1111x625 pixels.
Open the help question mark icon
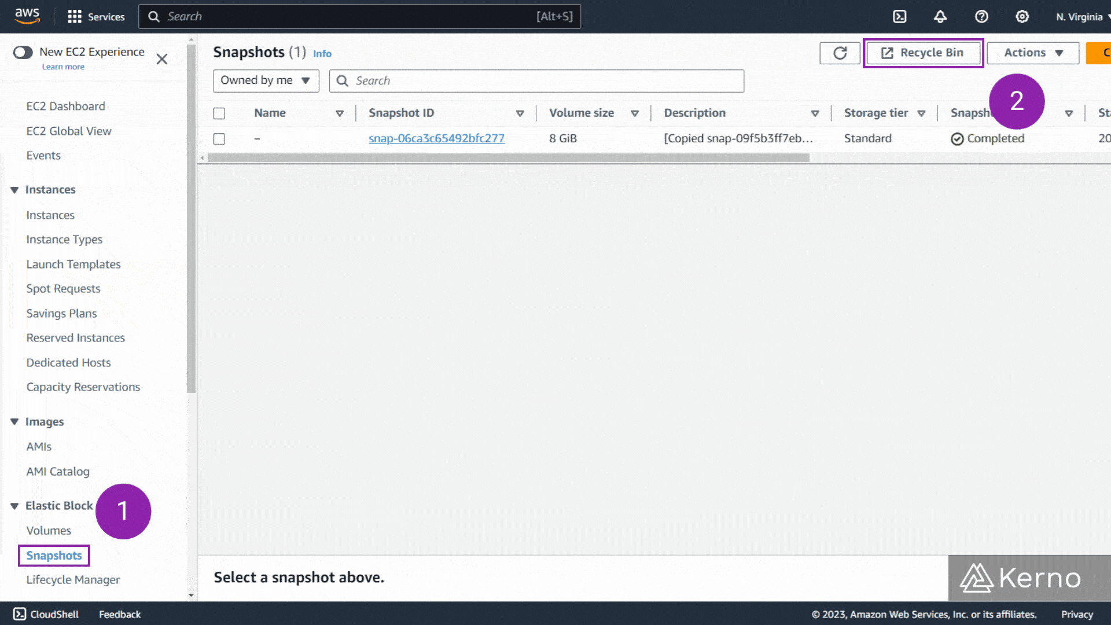coord(981,17)
